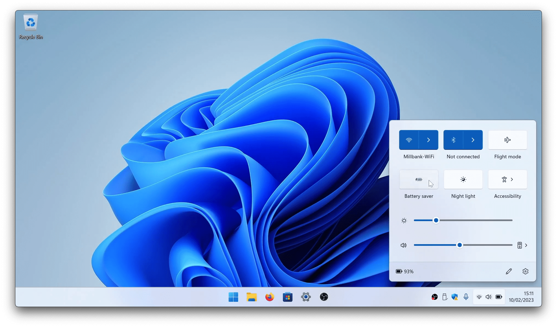Click the microphone tray icon
Viewport: 557px width, 327px height.
[x=466, y=297]
